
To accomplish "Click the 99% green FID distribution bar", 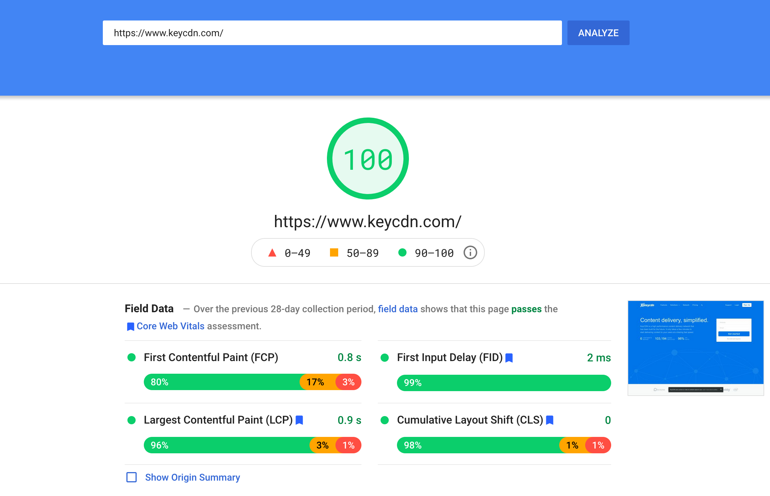I will coord(504,383).
